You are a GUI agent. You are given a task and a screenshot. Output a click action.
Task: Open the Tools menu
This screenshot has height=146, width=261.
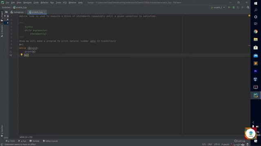(58, 3)
